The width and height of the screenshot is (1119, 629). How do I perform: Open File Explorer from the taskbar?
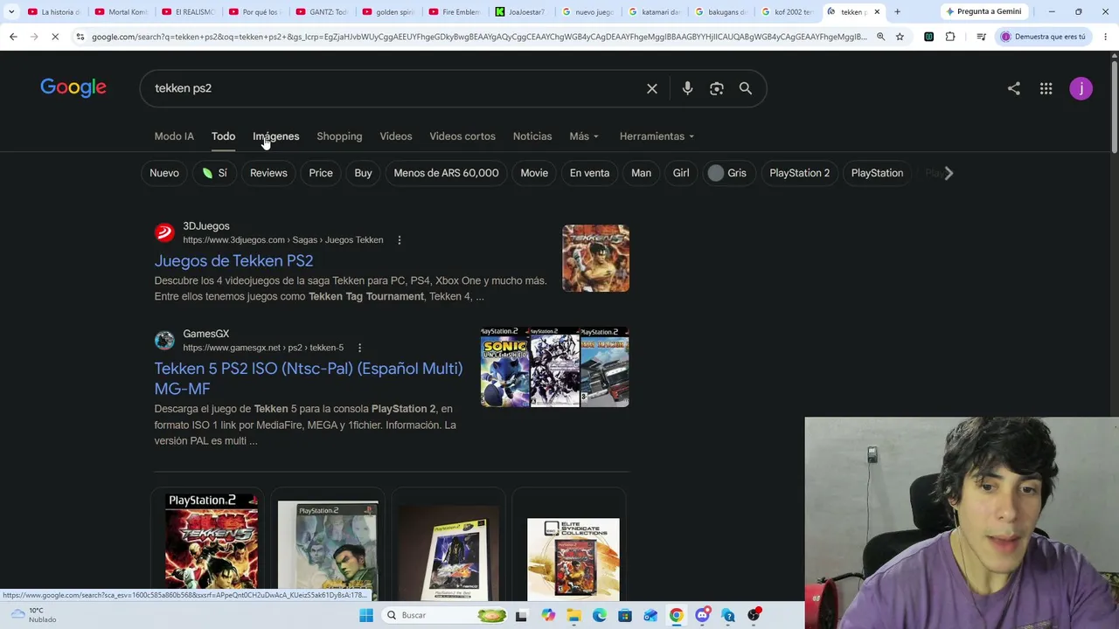573,615
